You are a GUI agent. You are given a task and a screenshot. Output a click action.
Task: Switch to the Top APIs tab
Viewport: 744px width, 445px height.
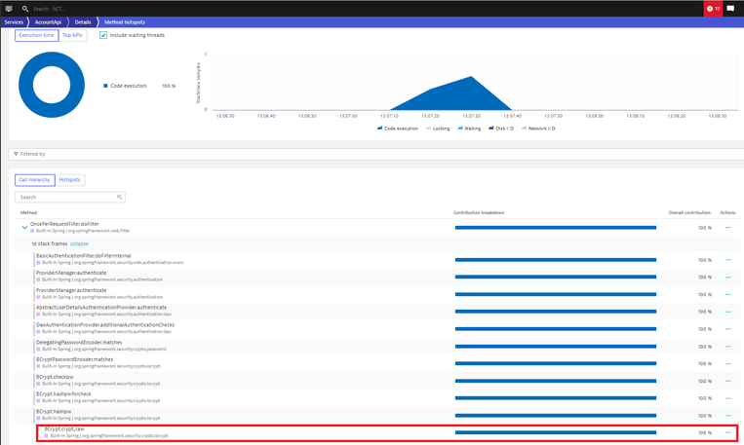click(x=73, y=35)
